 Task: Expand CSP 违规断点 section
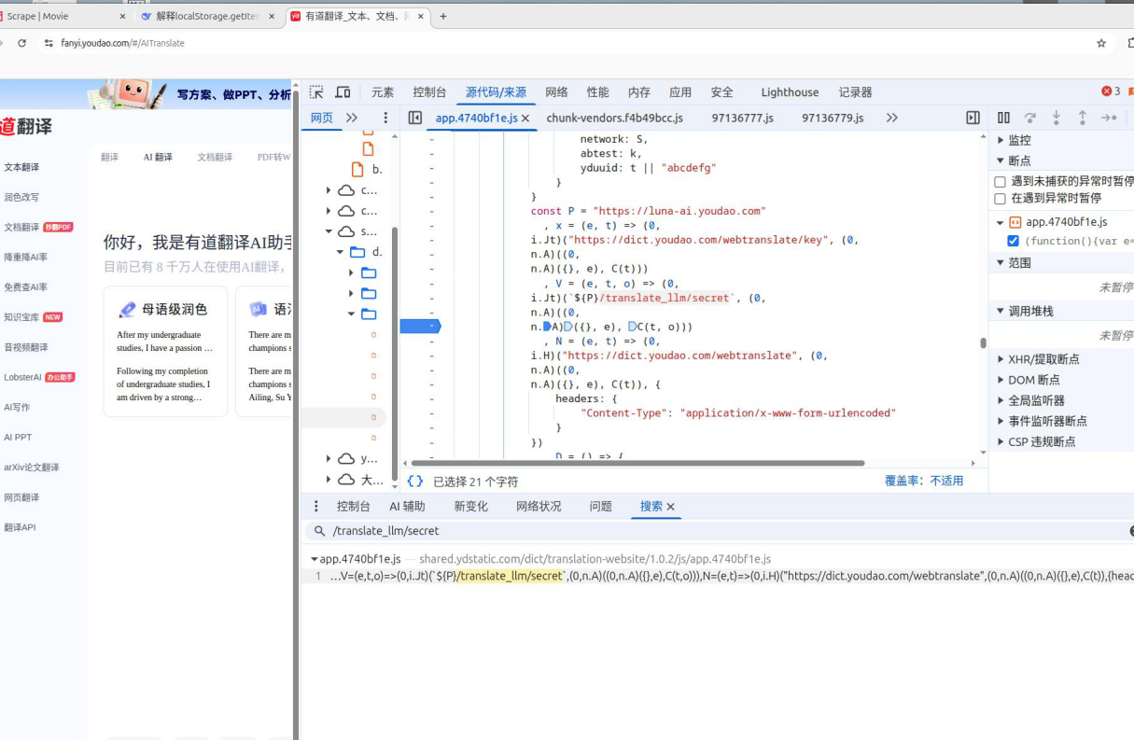point(1001,441)
